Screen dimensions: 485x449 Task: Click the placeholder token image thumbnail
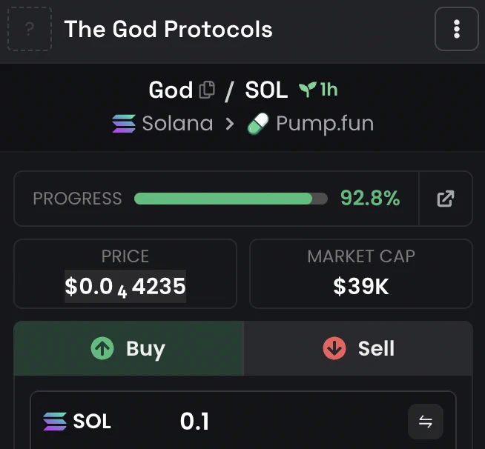pos(30,29)
